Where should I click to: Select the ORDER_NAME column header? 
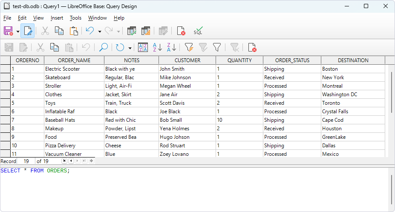(74, 60)
